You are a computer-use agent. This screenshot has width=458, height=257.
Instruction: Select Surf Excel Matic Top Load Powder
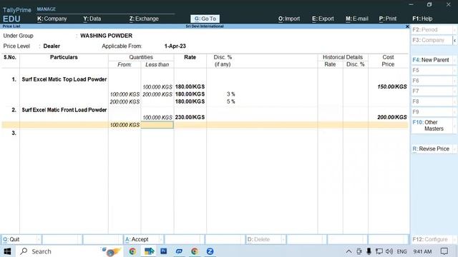pyautogui.click(x=64, y=79)
